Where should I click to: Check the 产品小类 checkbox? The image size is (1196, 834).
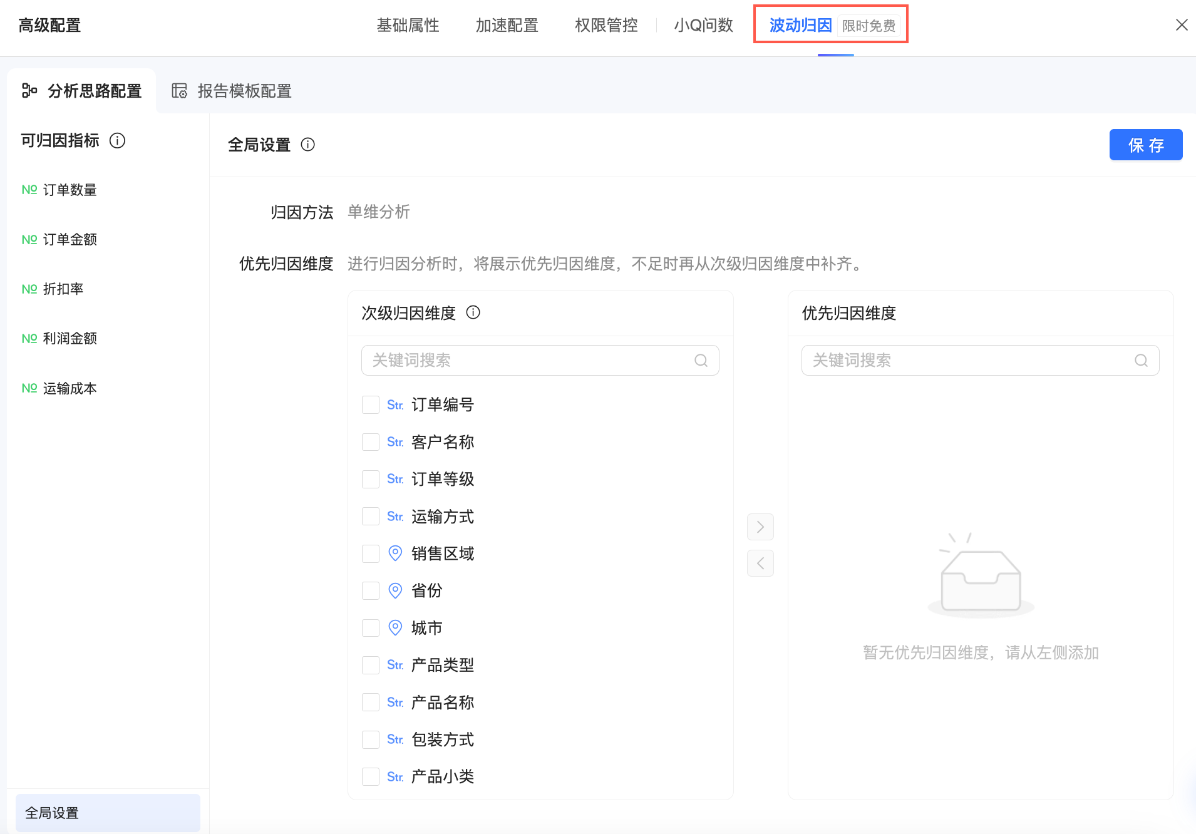tap(371, 777)
